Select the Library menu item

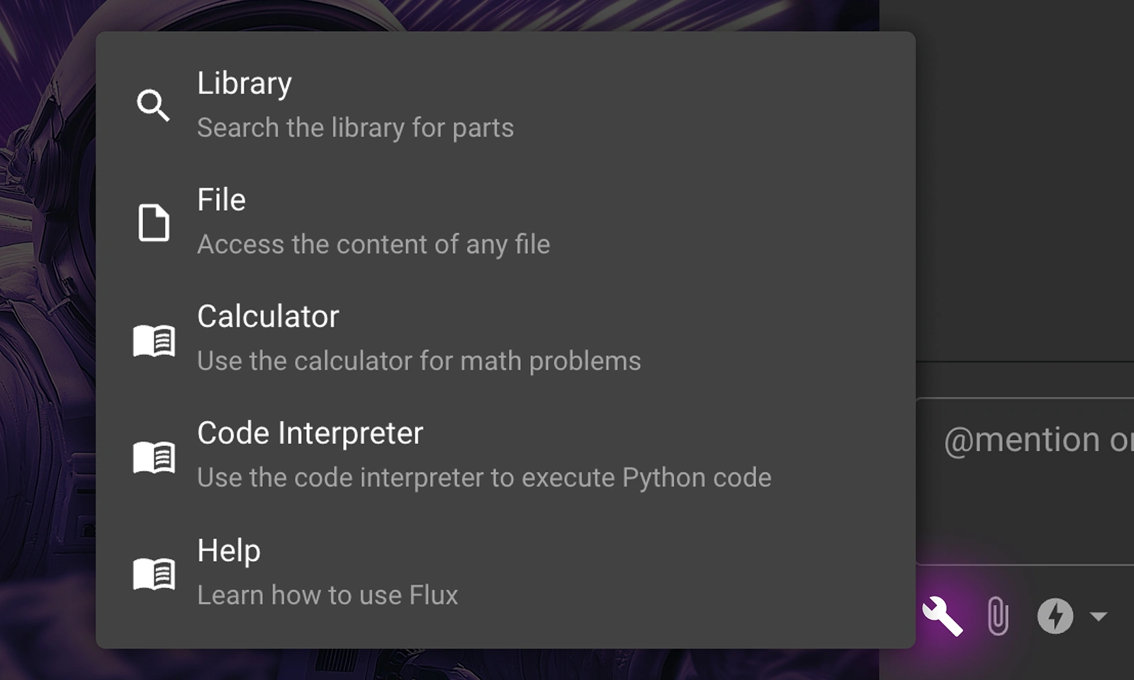(245, 84)
